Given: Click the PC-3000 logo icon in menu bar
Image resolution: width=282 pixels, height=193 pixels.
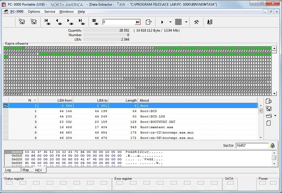Looking at the screenshot, I should point(6,12).
